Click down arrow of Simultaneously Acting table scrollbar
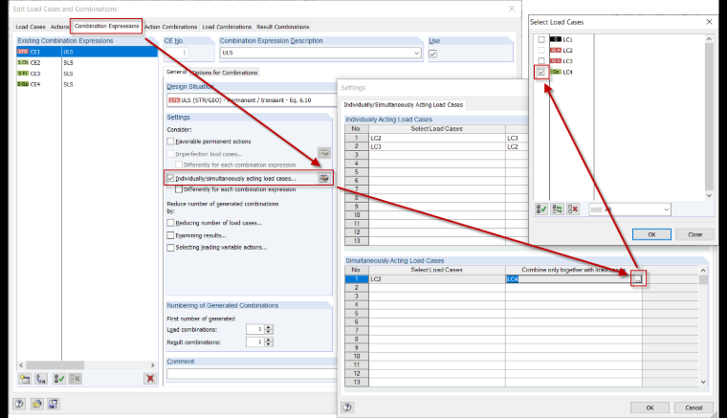 (703, 382)
